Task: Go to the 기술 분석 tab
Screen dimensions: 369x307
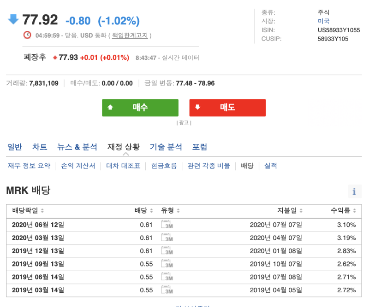Action: [x=166, y=147]
